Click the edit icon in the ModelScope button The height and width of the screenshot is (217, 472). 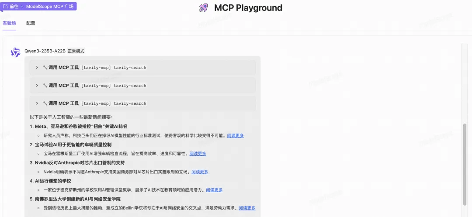pos(5,6)
